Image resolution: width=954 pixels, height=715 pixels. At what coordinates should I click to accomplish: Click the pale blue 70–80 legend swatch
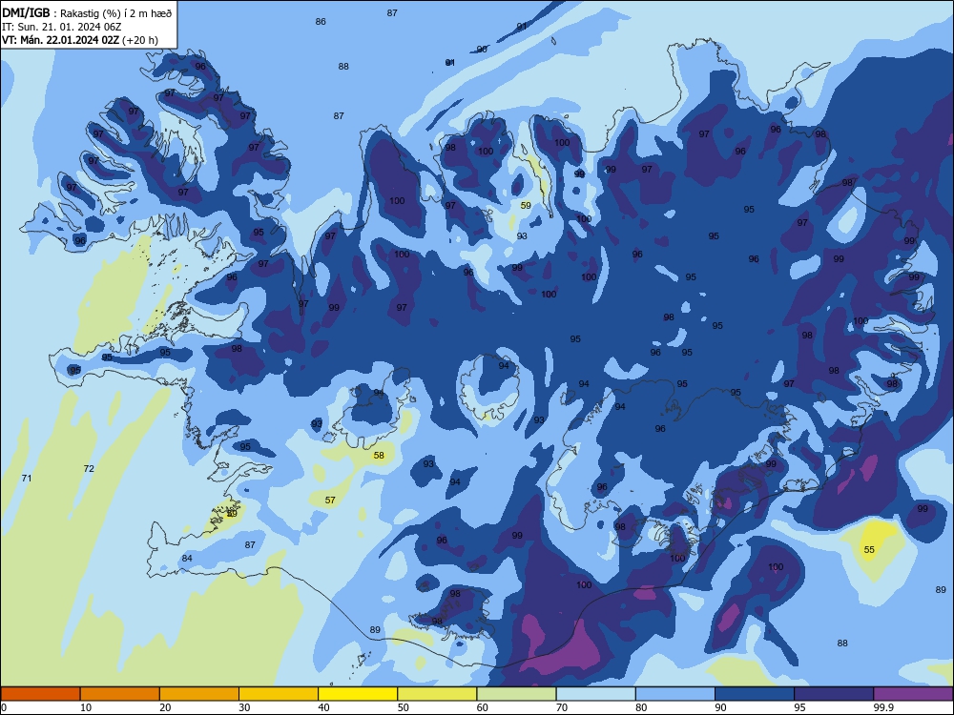(x=596, y=694)
